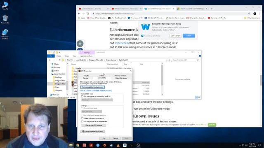Check Disable fullscreen optimizations

tap(82, 118)
